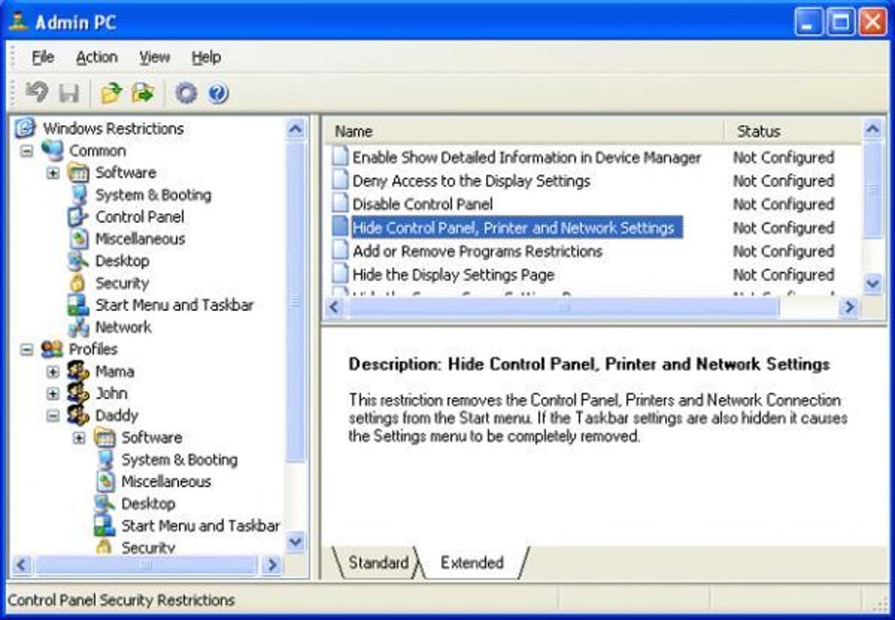895x620 pixels.
Task: Click the Control Panel tree icon
Action: [x=78, y=217]
